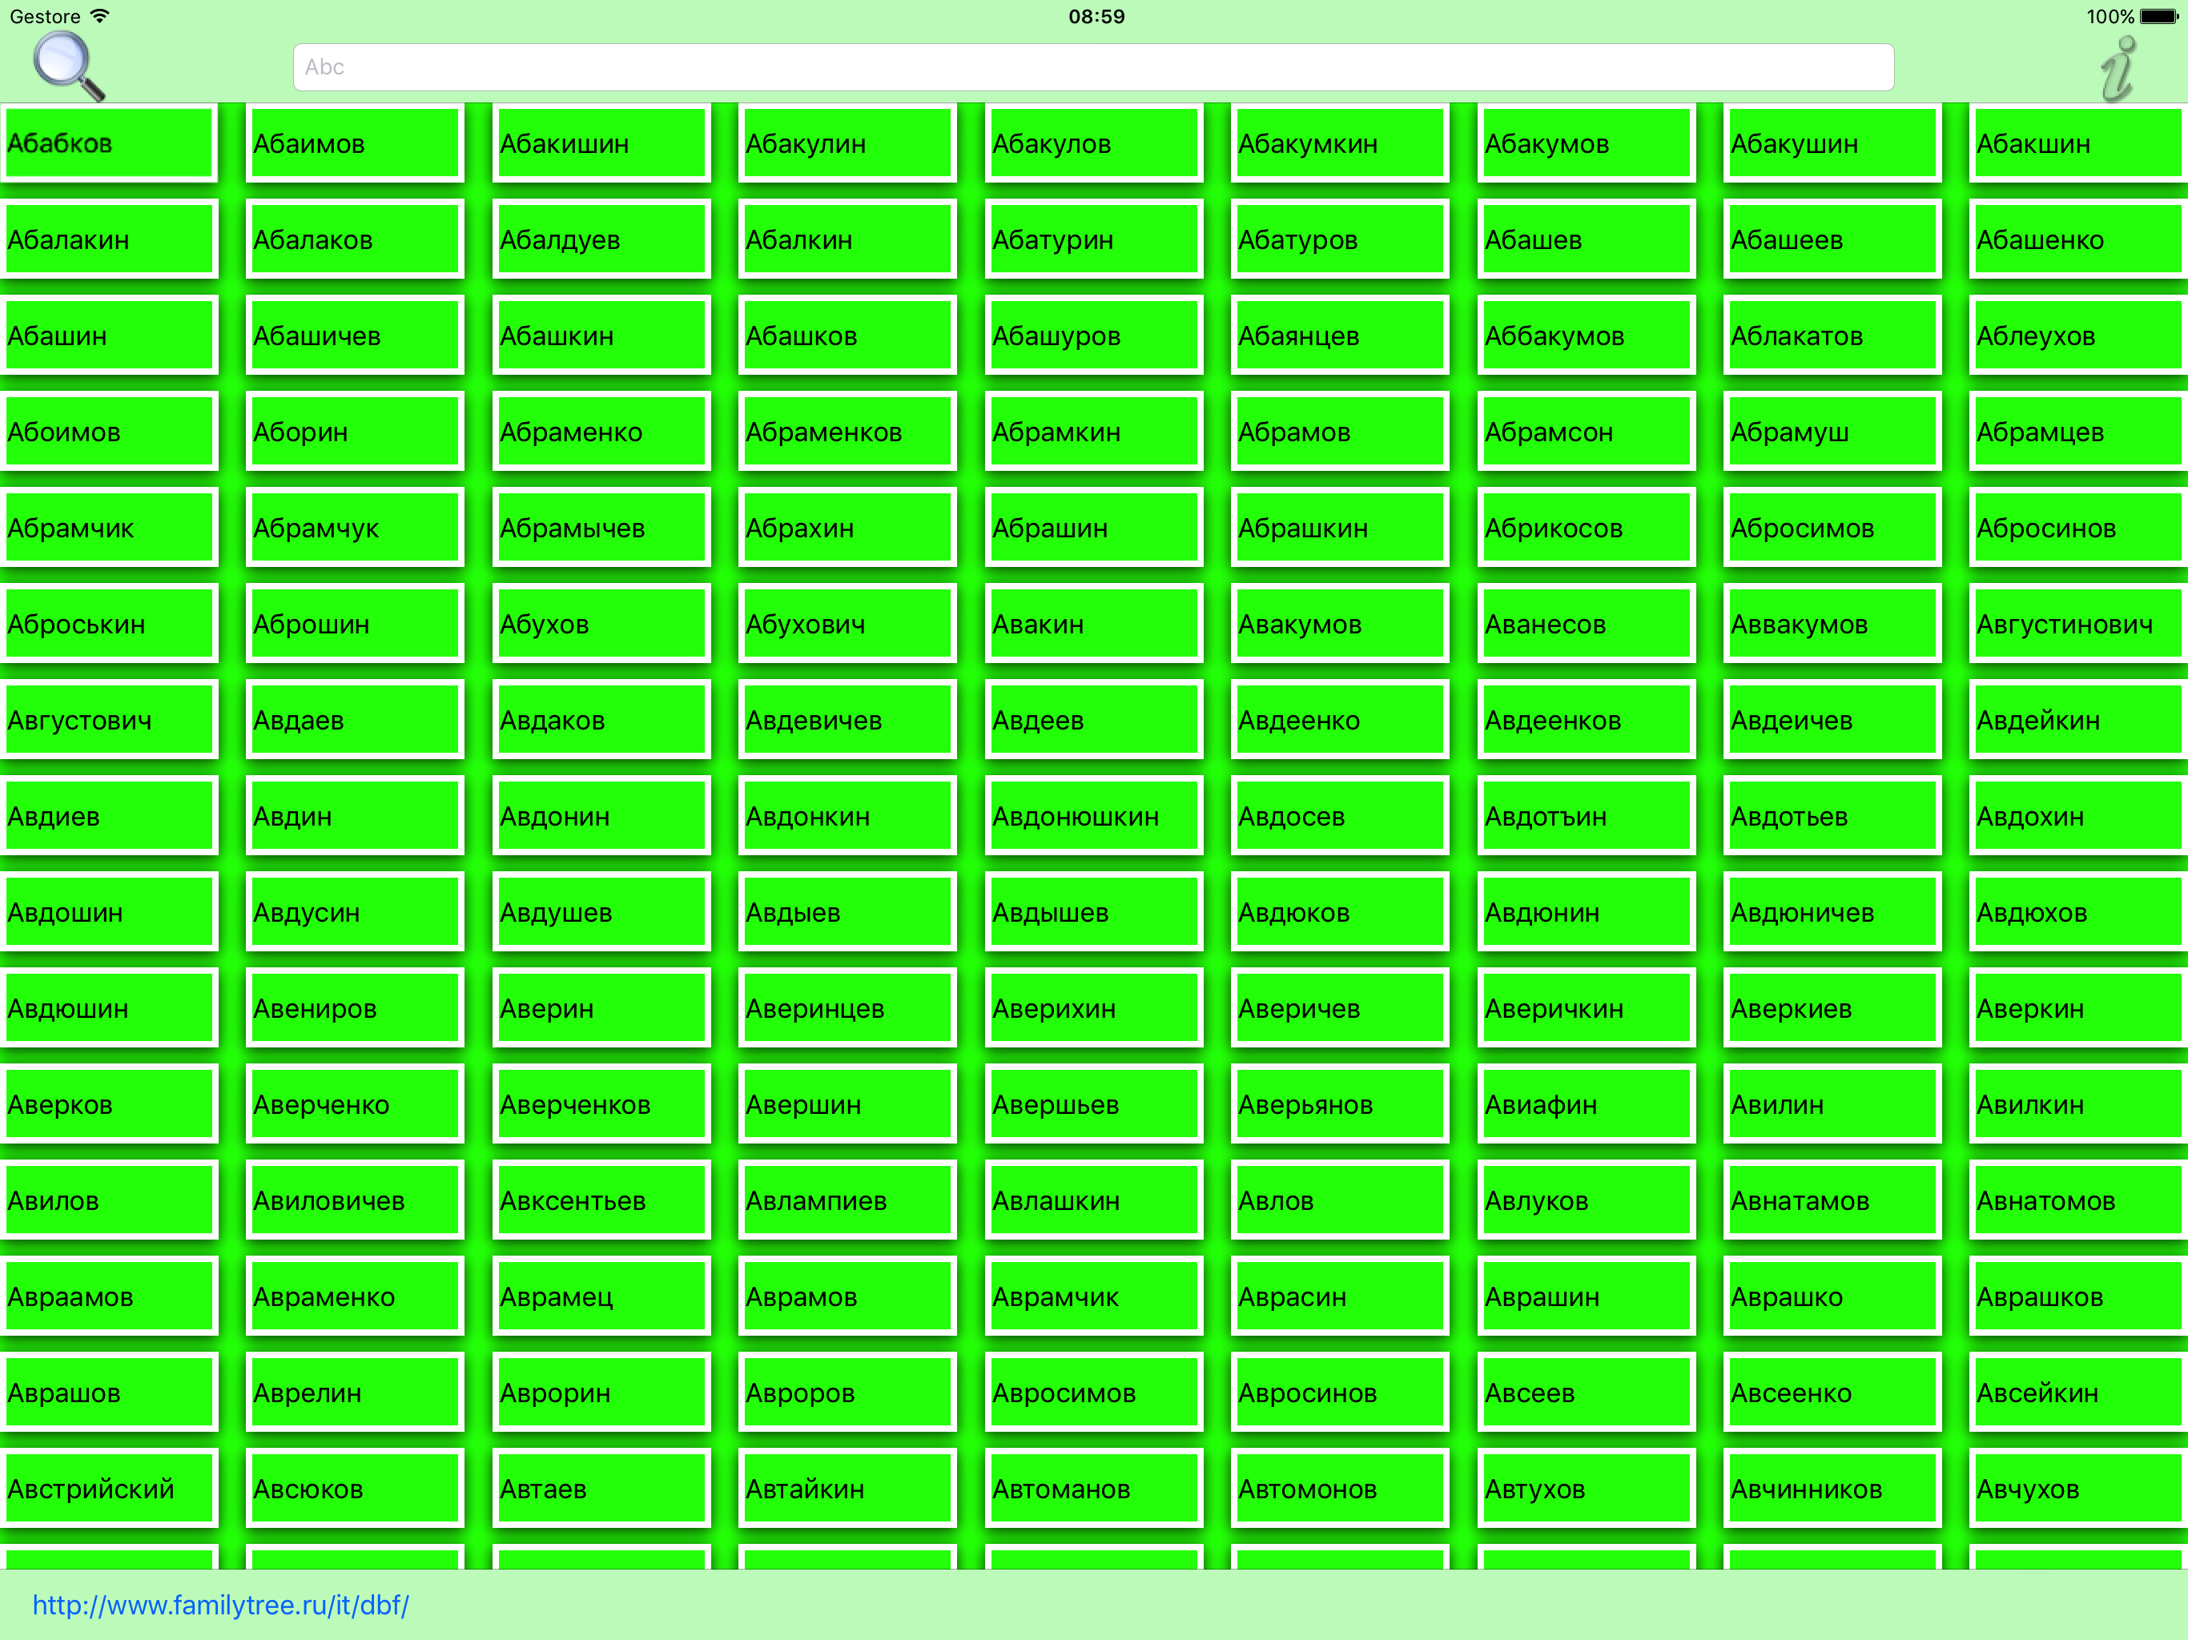The width and height of the screenshot is (2188, 1640).
Task: Select the surname Аверьянов
Action: tap(1339, 1104)
